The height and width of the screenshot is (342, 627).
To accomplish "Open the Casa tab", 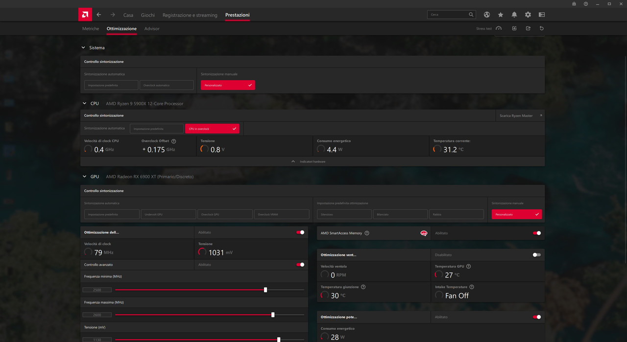I will (x=128, y=15).
